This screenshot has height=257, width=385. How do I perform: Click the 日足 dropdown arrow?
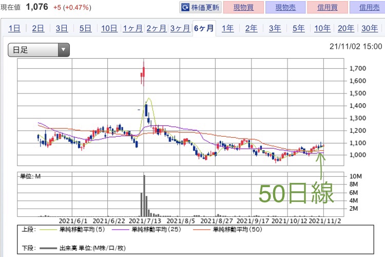(64, 50)
